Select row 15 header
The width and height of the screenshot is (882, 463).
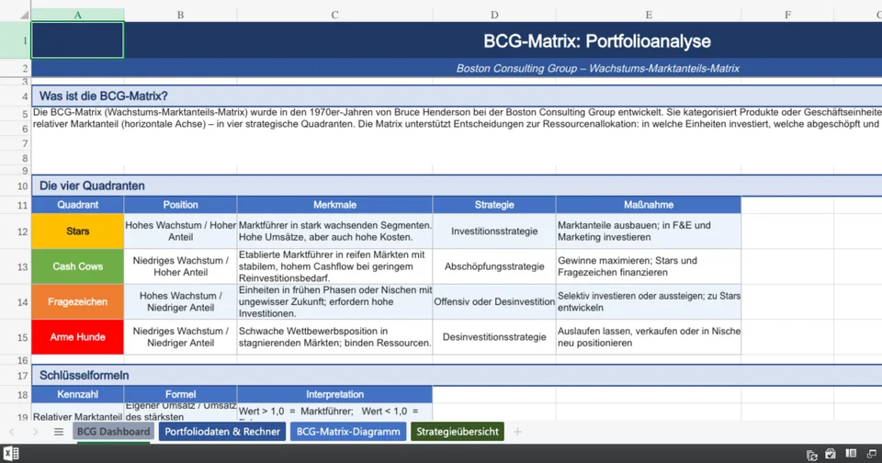coord(16,337)
